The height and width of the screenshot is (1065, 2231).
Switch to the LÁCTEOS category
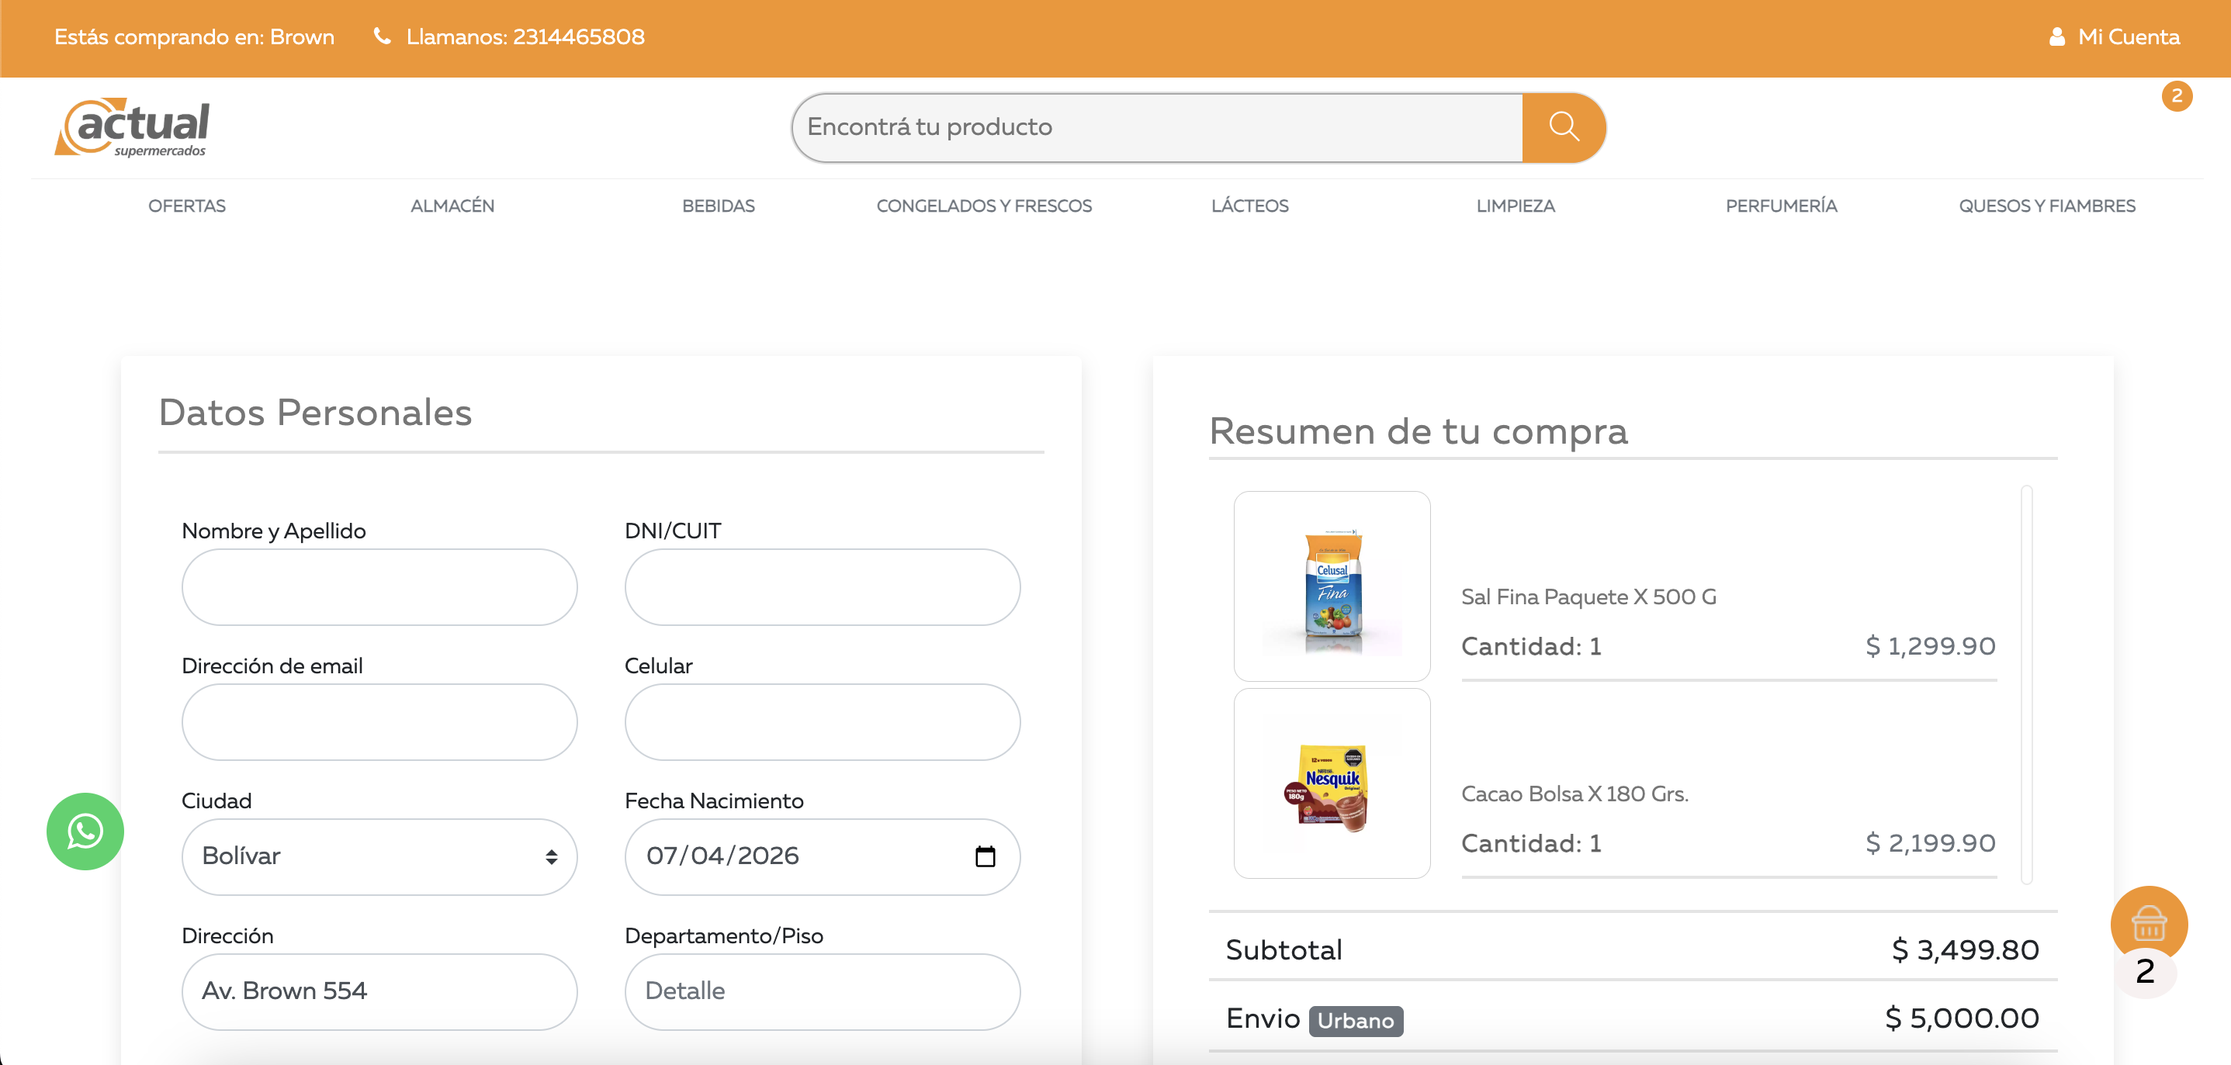click(1249, 206)
